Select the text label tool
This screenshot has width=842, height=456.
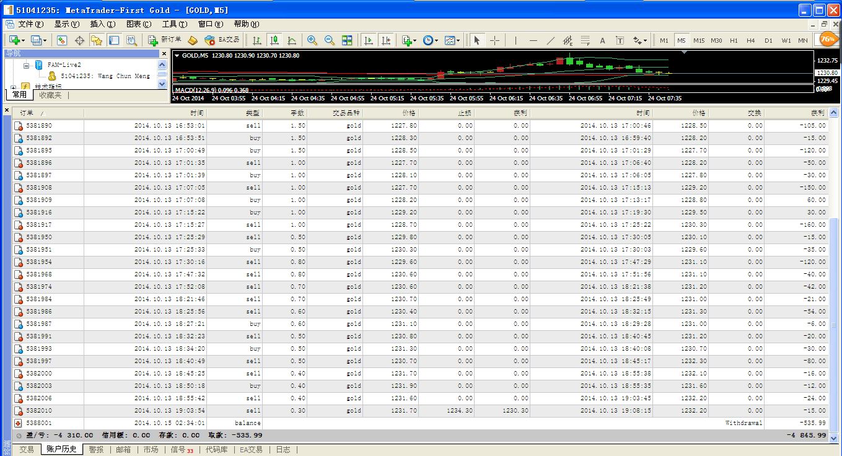[x=620, y=40]
